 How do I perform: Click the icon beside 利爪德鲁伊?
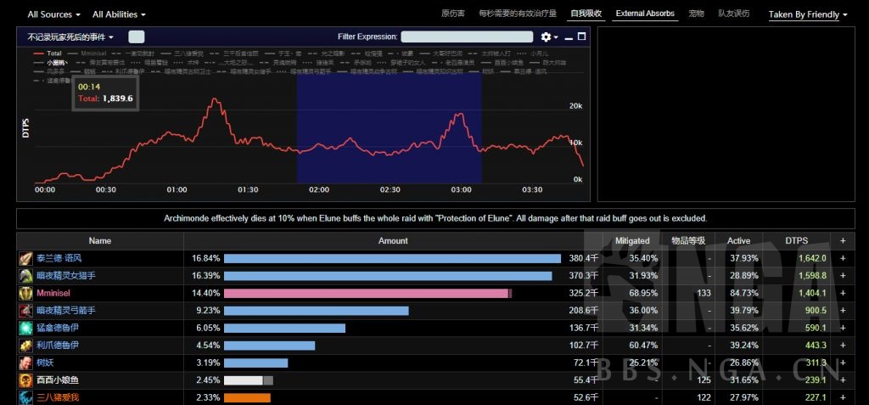[25, 345]
